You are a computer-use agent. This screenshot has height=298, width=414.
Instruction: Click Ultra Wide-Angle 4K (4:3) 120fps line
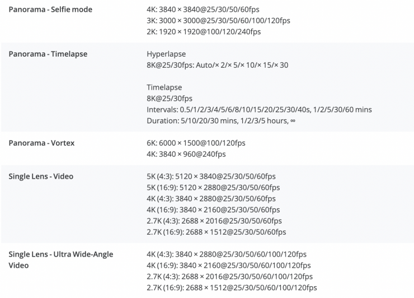(226, 254)
